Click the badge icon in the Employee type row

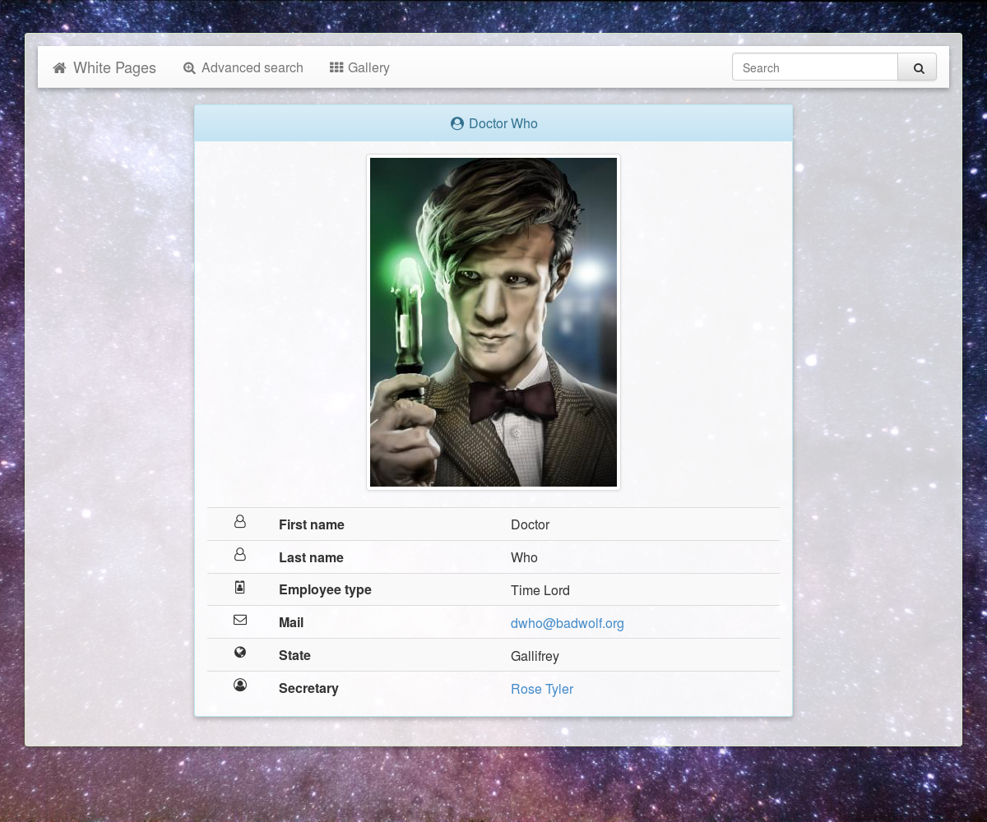240,587
